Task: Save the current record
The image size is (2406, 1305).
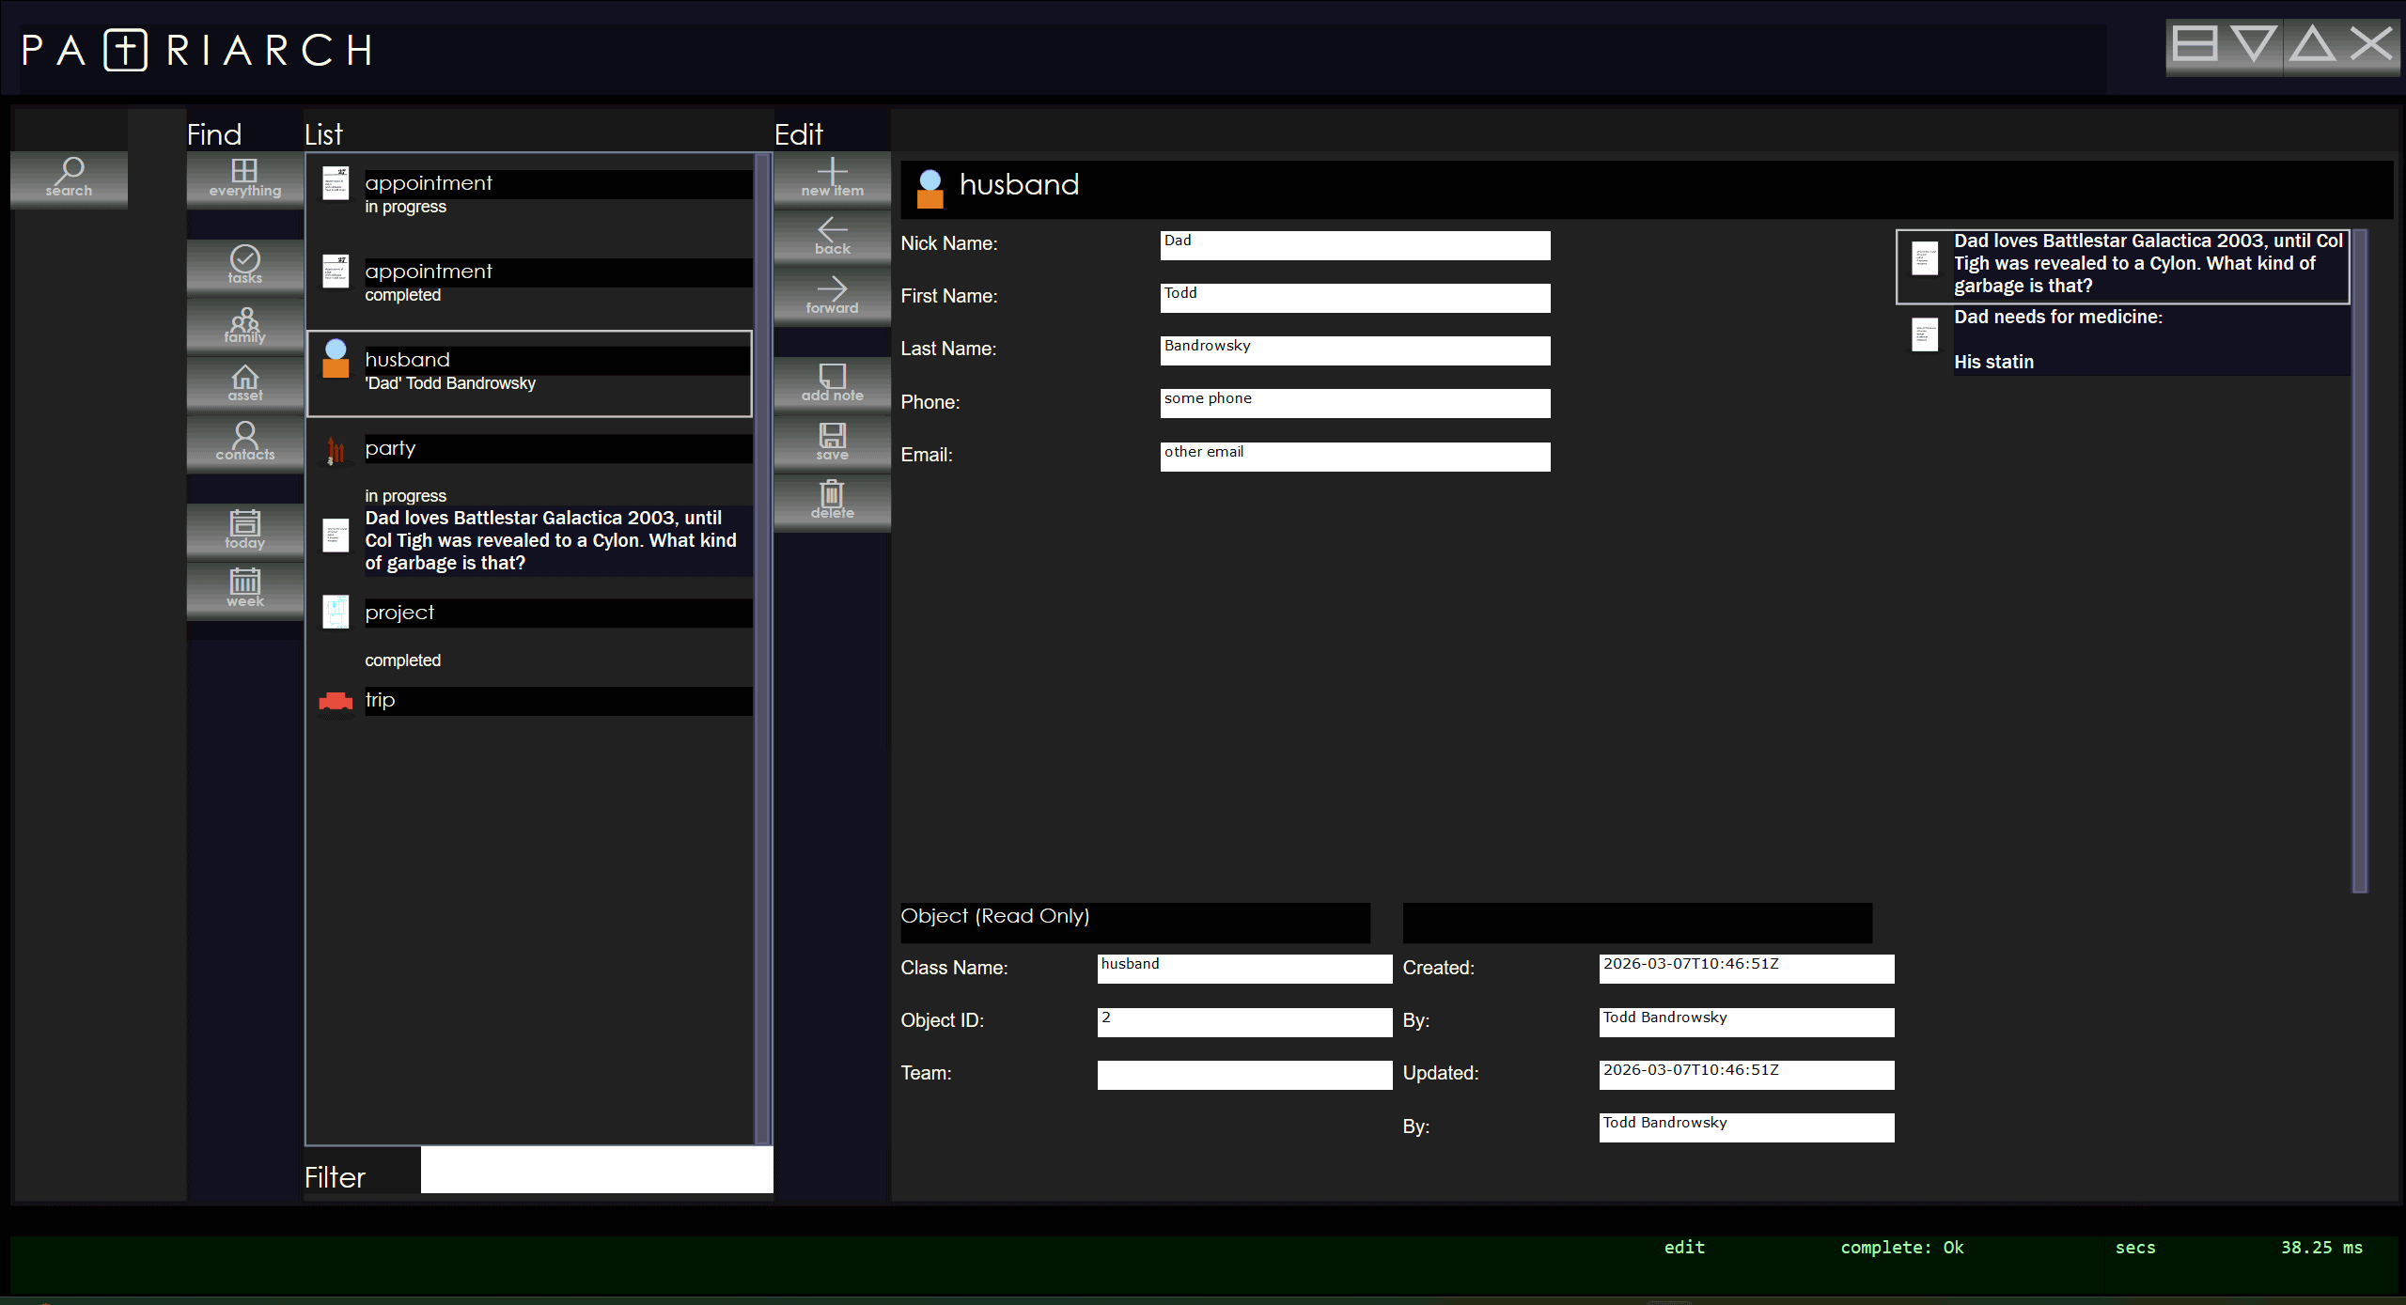Action: [x=832, y=441]
